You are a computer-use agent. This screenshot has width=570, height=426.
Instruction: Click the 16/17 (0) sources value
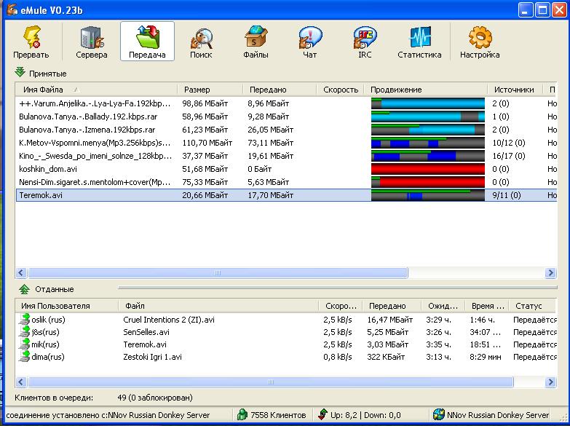(x=509, y=156)
